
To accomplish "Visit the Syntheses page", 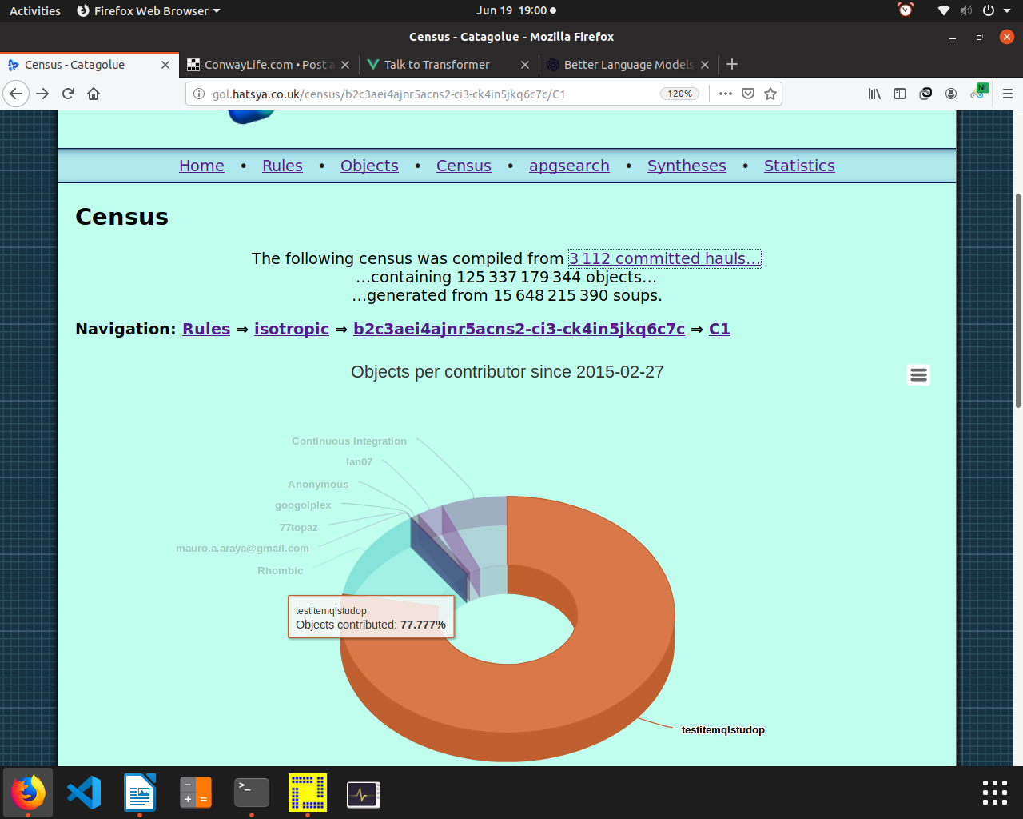I will pos(687,166).
